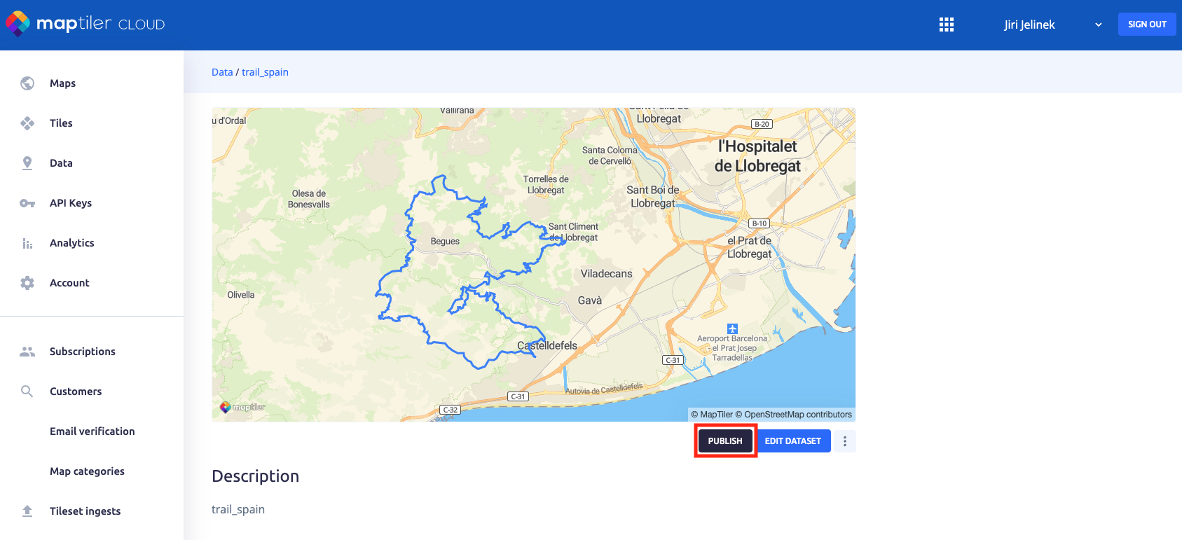This screenshot has width=1182, height=540.
Task: Open Analytics in the sidebar
Action: [72, 243]
